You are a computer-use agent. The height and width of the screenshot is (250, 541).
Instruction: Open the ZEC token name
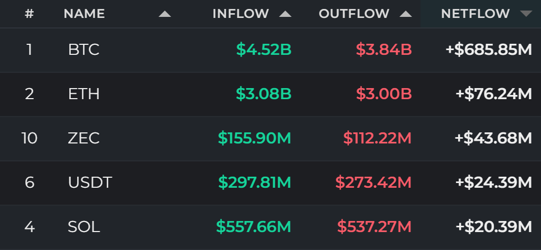pyautogui.click(x=84, y=138)
